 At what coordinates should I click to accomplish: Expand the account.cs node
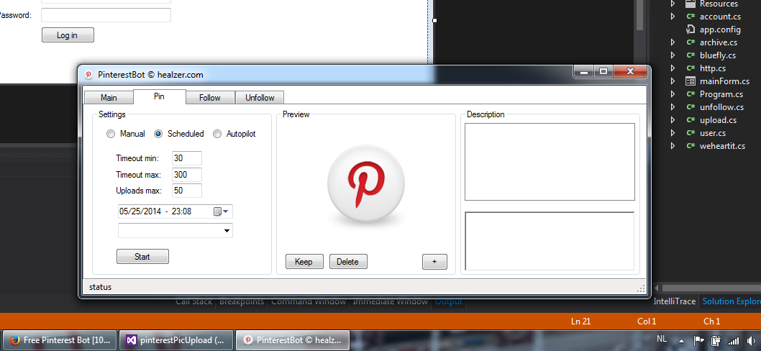(x=673, y=17)
